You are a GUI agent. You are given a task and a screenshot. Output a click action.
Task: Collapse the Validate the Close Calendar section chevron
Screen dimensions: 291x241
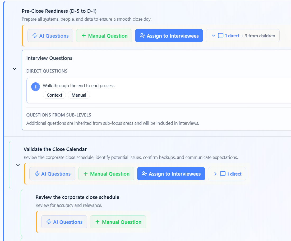(18, 165)
